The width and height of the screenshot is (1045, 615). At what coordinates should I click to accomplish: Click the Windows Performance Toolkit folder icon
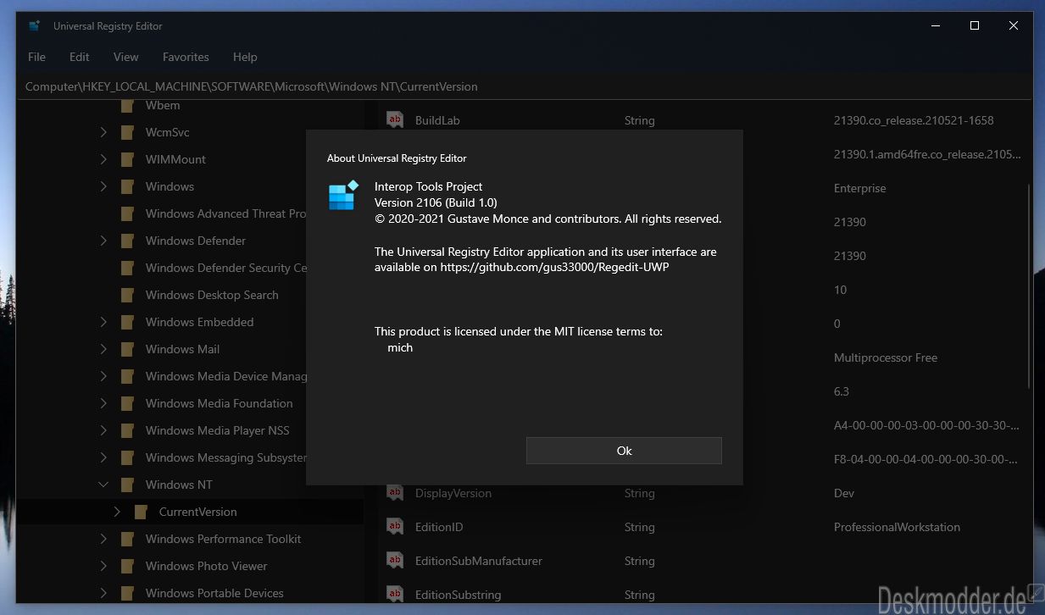click(x=127, y=540)
